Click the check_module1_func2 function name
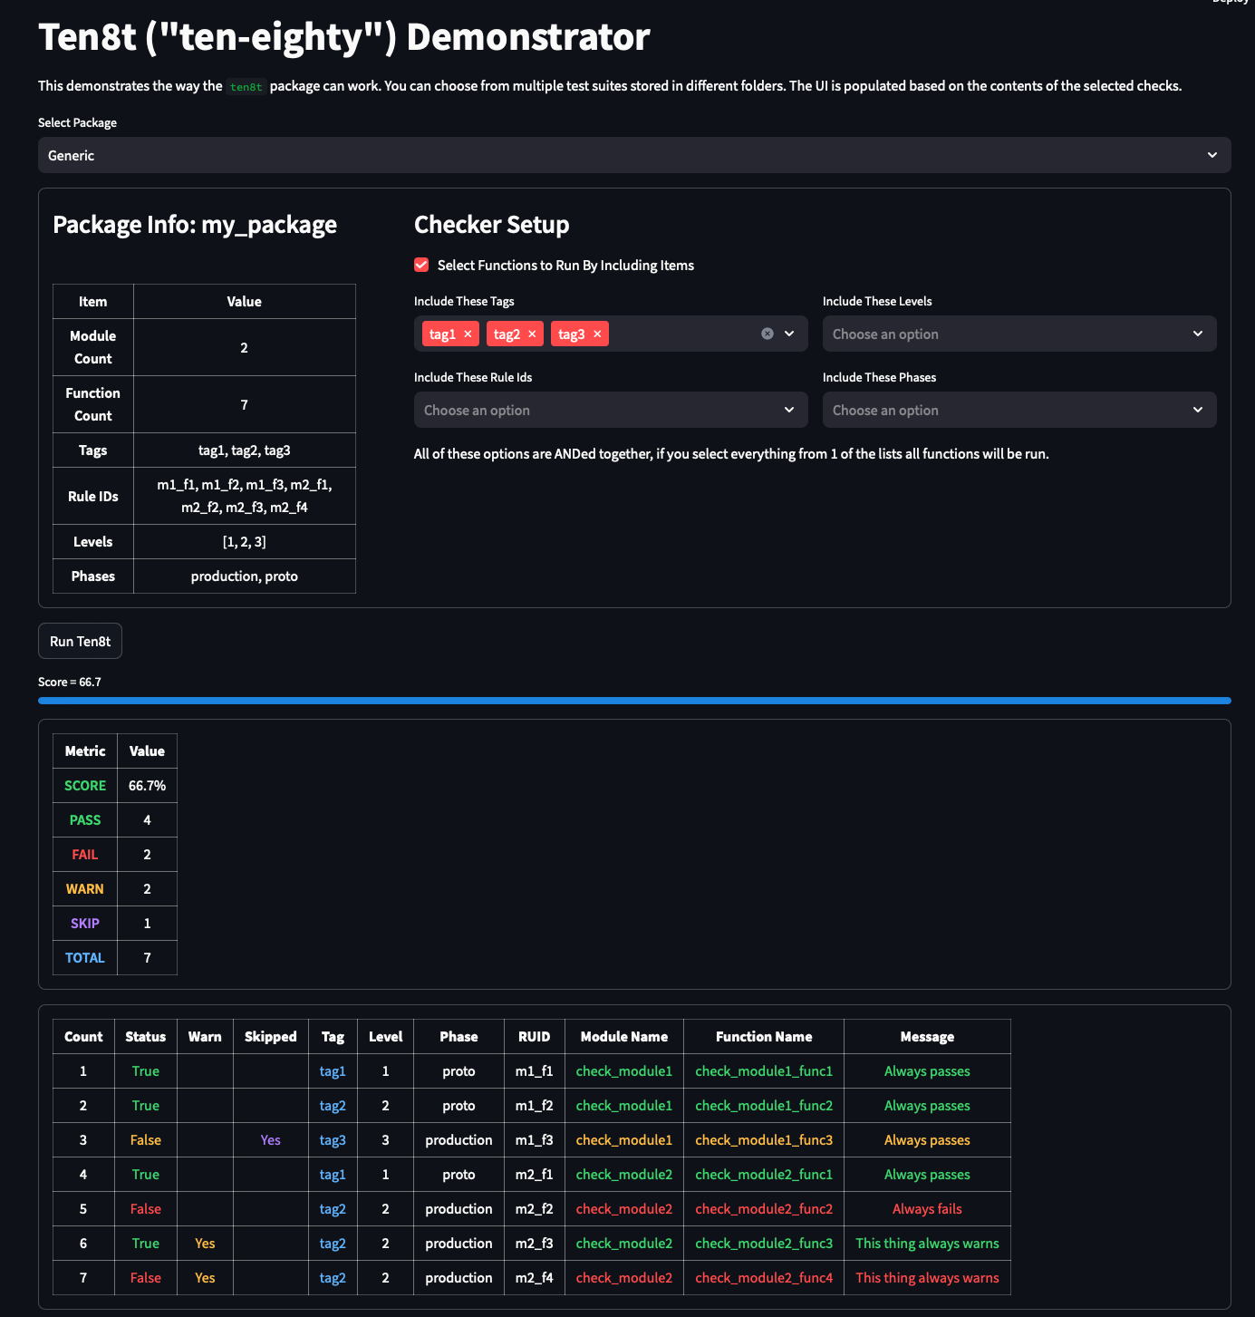Viewport: 1255px width, 1317px height. coord(764,1106)
